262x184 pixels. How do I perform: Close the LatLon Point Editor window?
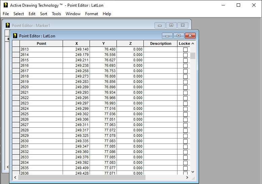click(190, 36)
